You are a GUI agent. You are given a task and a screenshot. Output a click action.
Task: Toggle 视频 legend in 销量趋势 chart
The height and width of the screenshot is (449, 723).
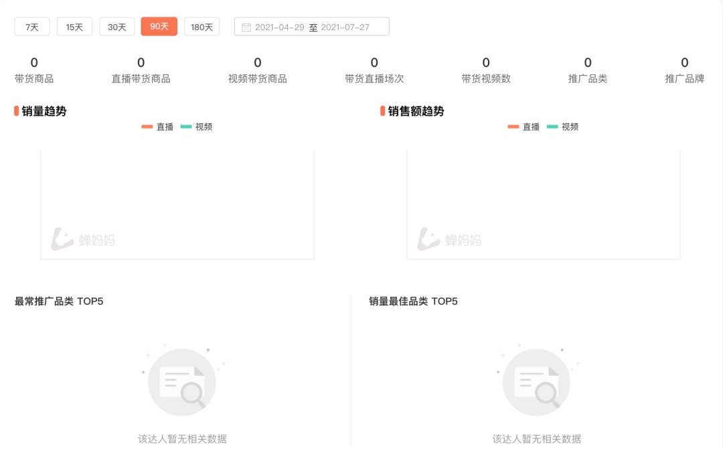(196, 126)
